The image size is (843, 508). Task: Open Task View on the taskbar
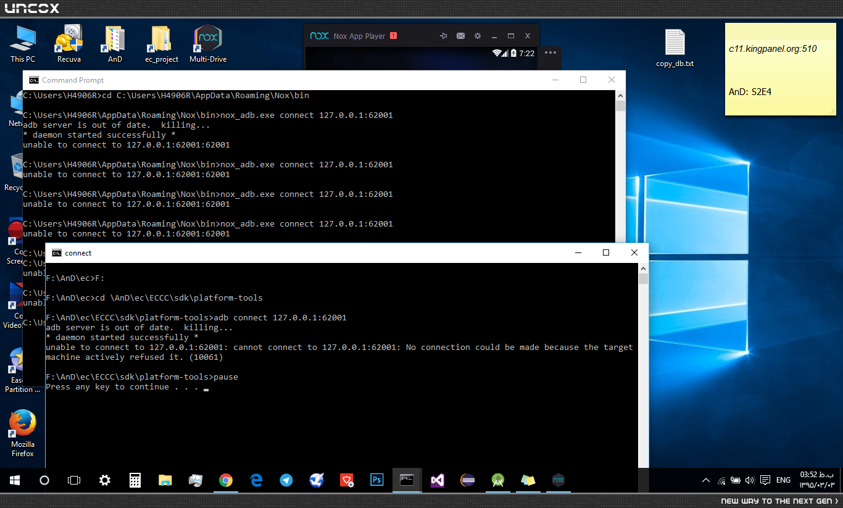(x=74, y=480)
